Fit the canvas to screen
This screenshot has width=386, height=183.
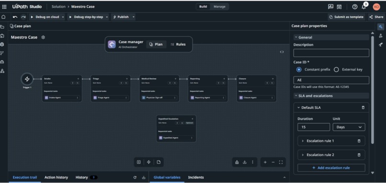(281, 162)
